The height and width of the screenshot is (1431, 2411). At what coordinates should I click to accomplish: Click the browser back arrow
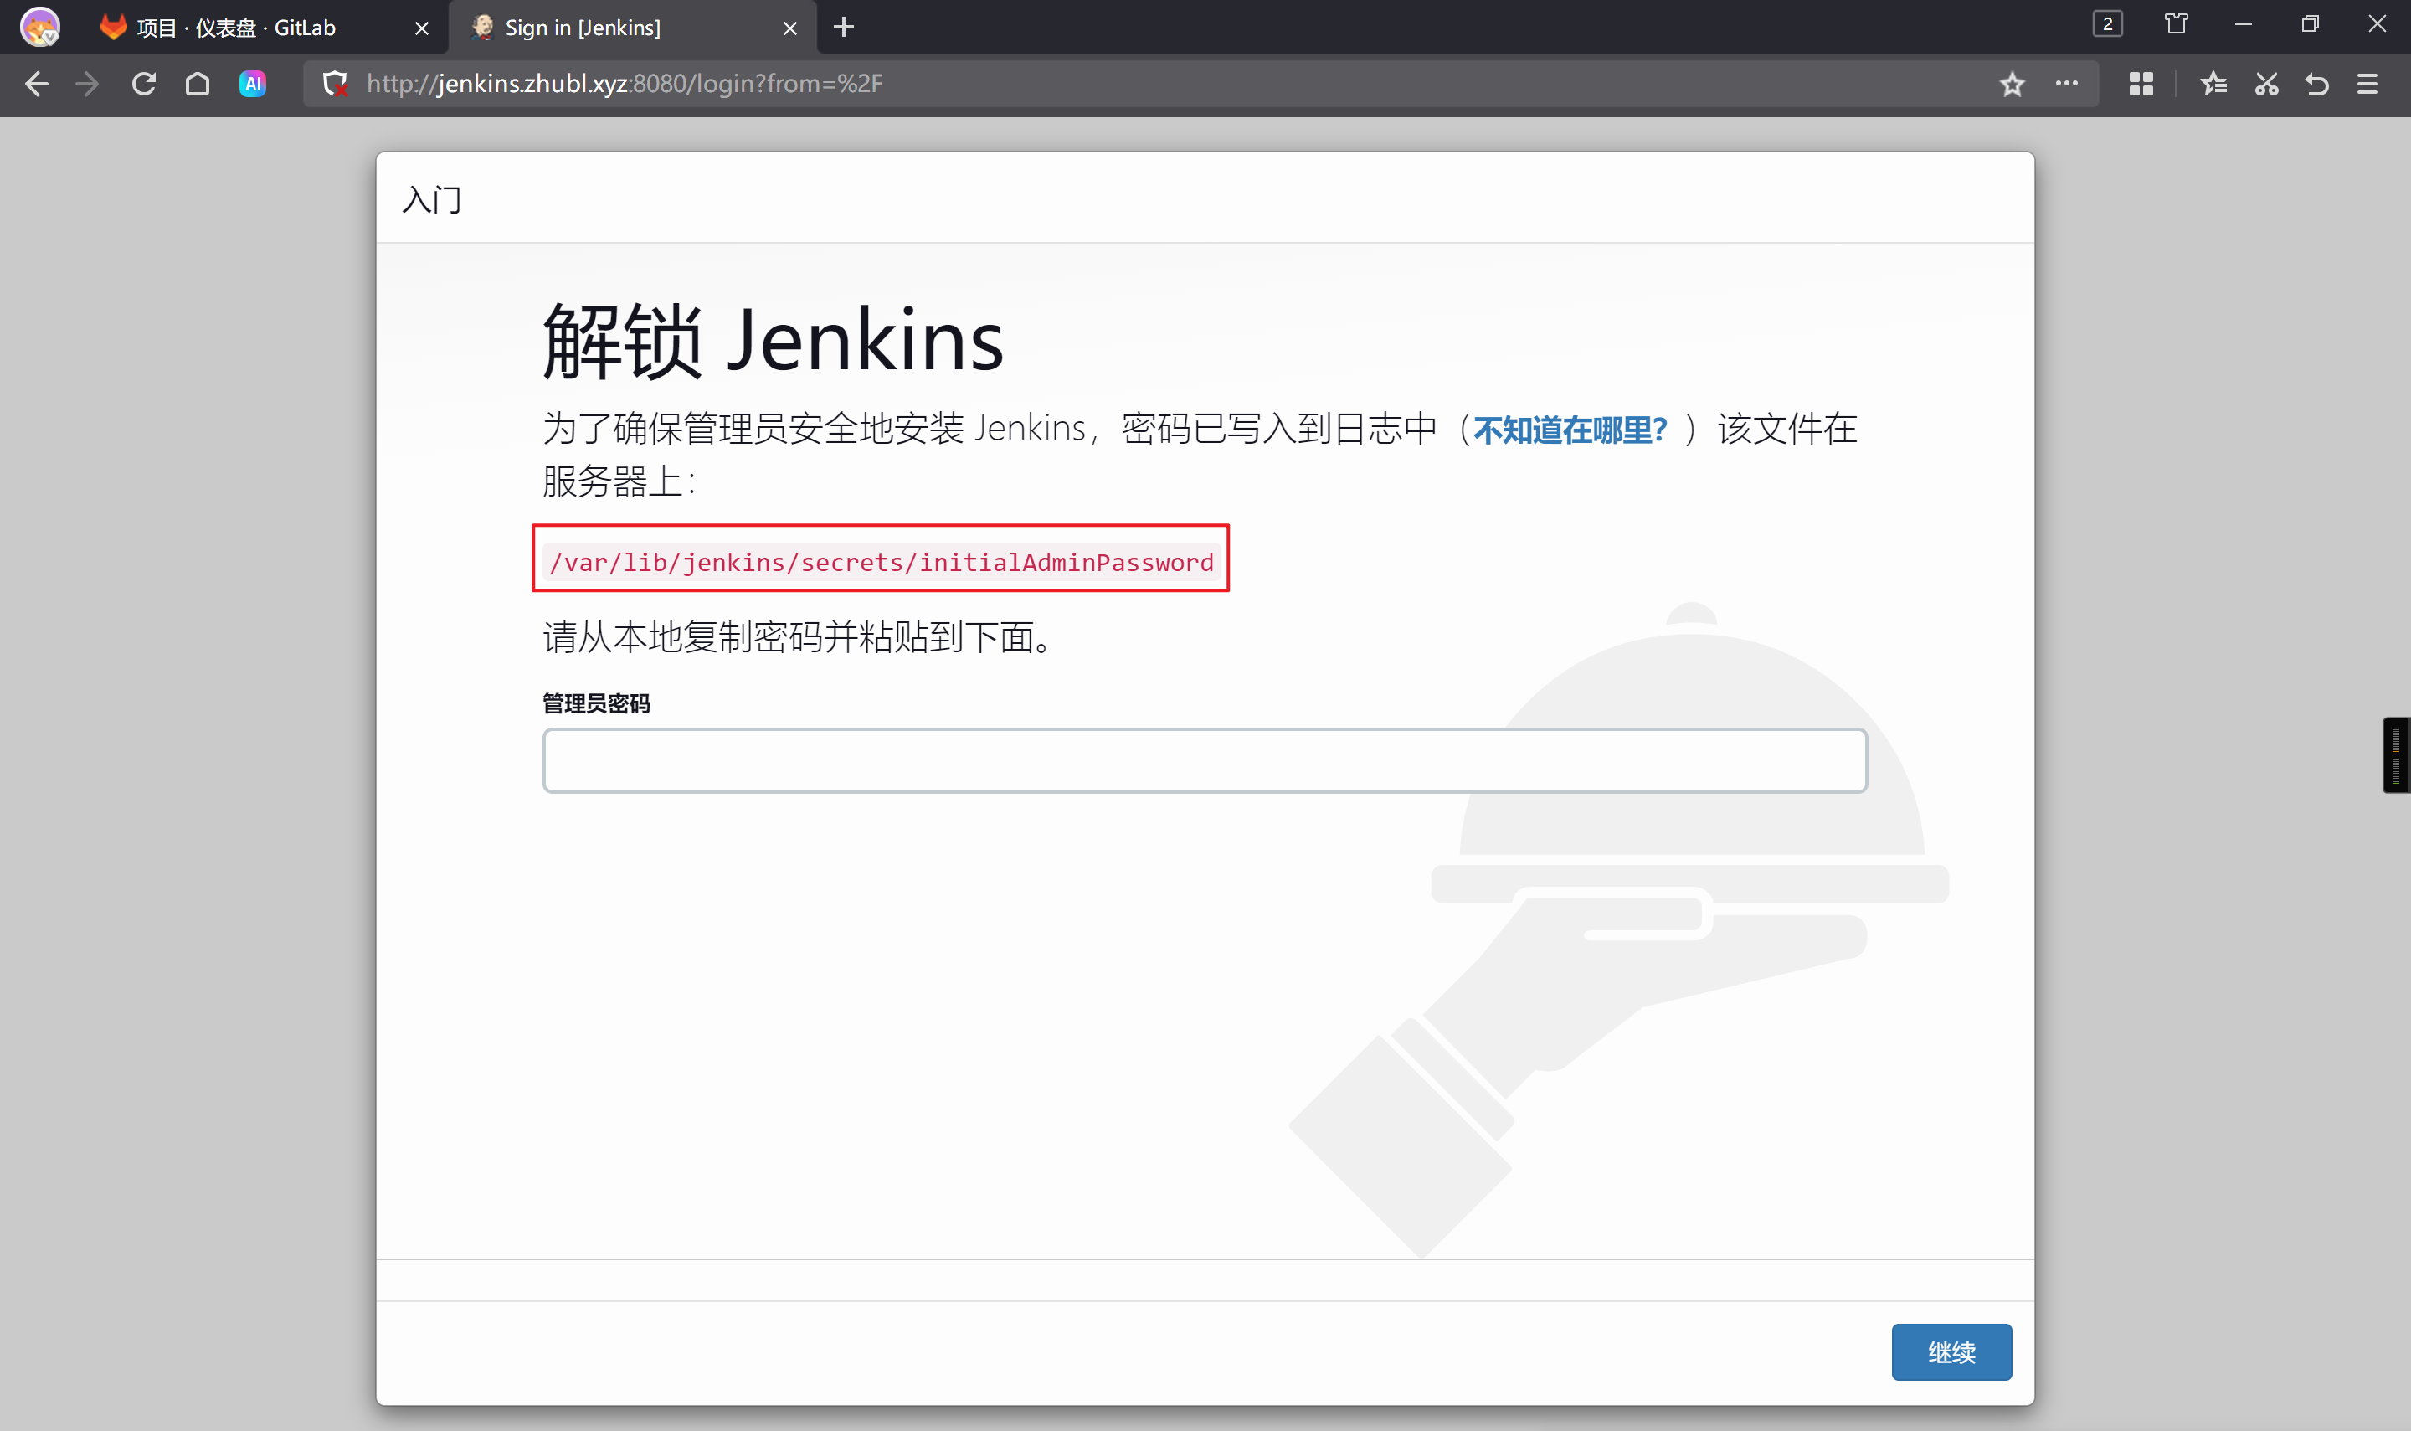(37, 84)
